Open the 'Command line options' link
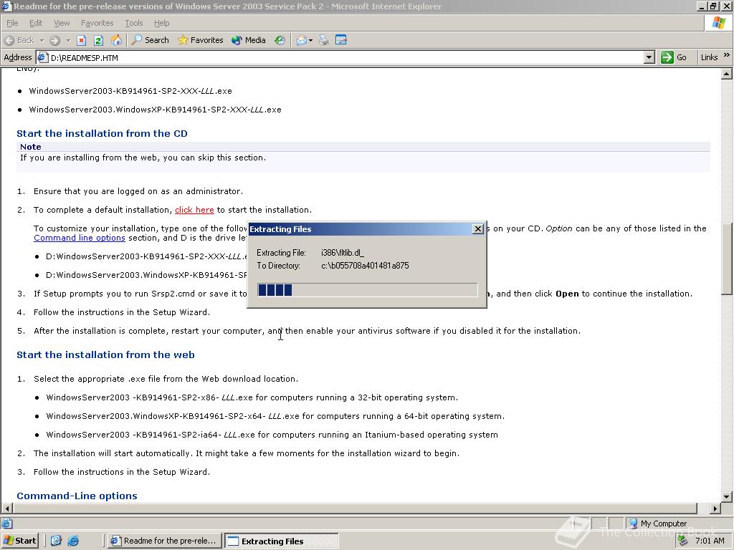The width and height of the screenshot is (734, 550). coord(80,238)
